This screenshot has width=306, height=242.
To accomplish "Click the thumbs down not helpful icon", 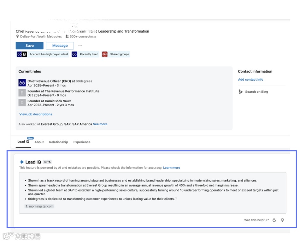I will [282, 220].
